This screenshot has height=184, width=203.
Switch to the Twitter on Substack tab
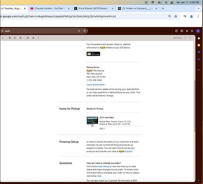coord(137,9)
